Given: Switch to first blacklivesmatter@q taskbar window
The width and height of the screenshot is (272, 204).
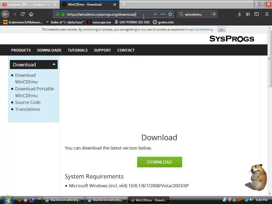Looking at the screenshot, I should [63, 200].
